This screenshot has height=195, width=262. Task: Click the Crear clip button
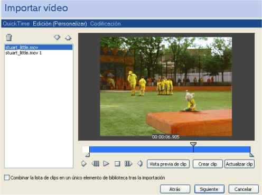click(x=208, y=164)
